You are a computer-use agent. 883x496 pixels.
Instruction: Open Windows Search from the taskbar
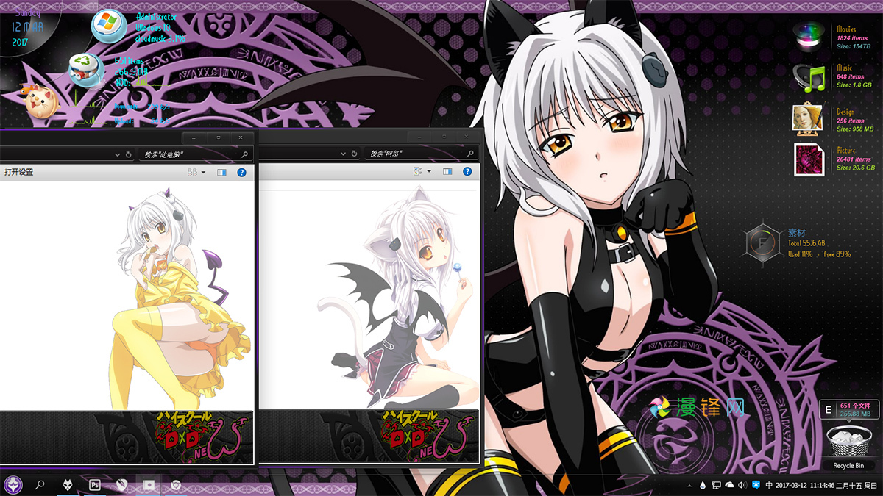tap(40, 485)
